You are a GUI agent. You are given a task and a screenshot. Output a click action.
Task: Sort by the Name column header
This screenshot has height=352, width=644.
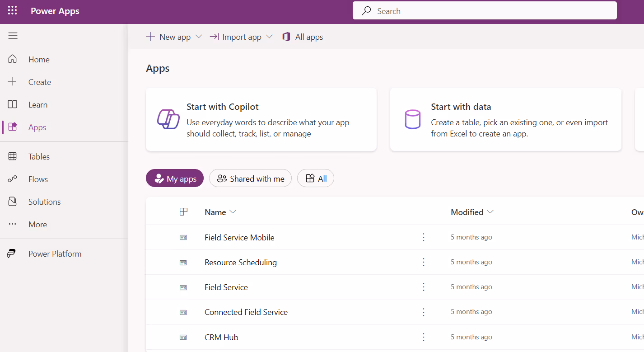(220, 212)
